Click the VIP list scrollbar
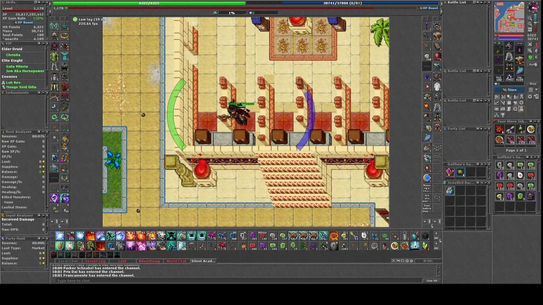Screen dimensions: 543x305 pyautogui.click(x=46, y=68)
